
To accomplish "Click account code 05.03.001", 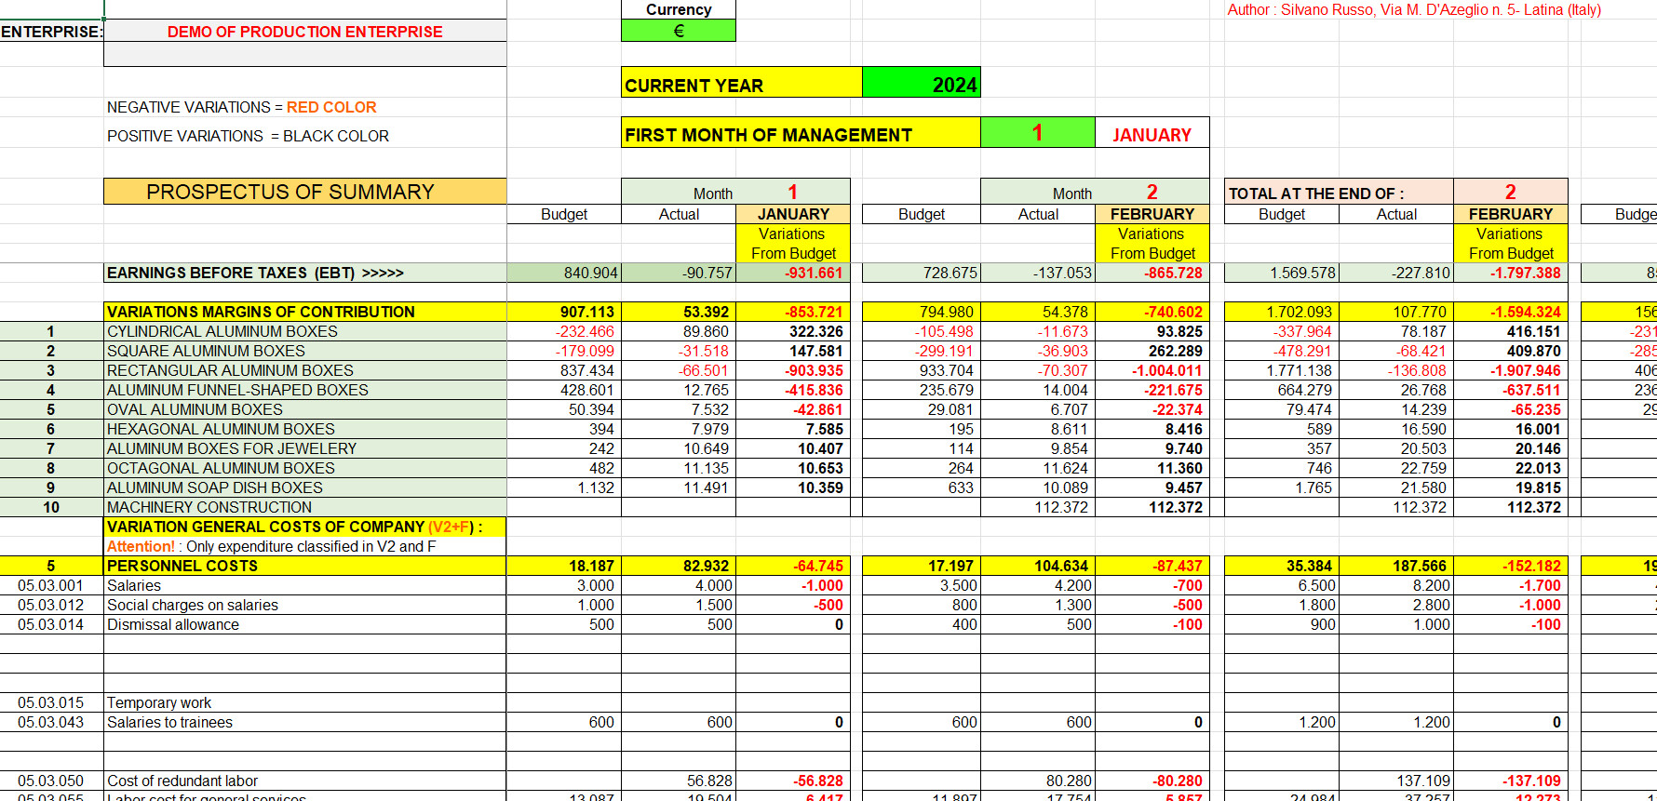I will [51, 585].
